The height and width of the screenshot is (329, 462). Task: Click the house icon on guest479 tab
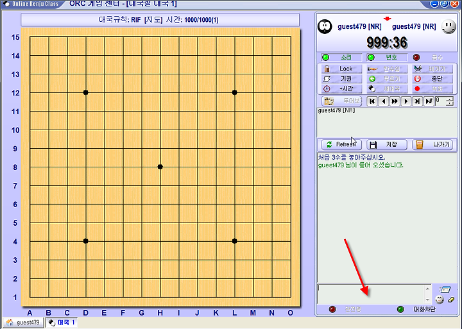click(x=10, y=322)
